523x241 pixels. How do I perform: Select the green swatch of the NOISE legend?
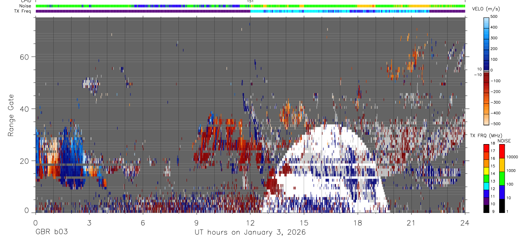[502, 179]
